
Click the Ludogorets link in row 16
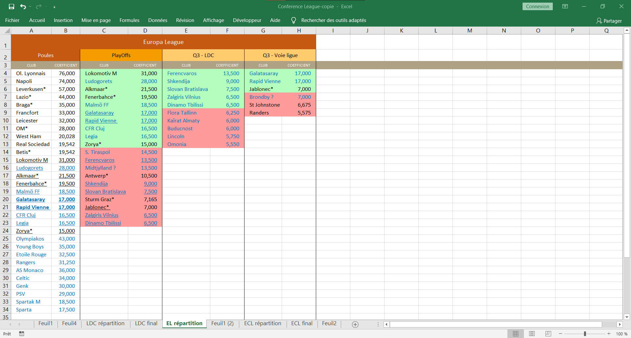point(30,168)
